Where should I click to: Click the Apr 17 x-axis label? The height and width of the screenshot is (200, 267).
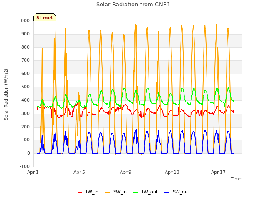(x=218, y=172)
